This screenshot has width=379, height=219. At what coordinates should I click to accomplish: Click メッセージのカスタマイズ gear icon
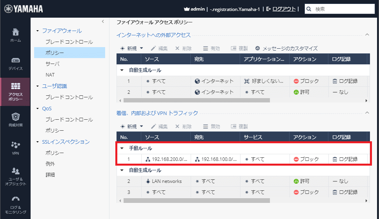click(257, 48)
